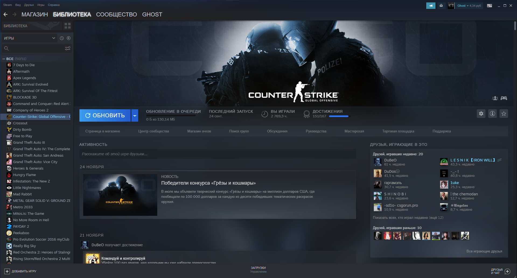
Task: Open the GHOST profile tab
Action: point(152,15)
